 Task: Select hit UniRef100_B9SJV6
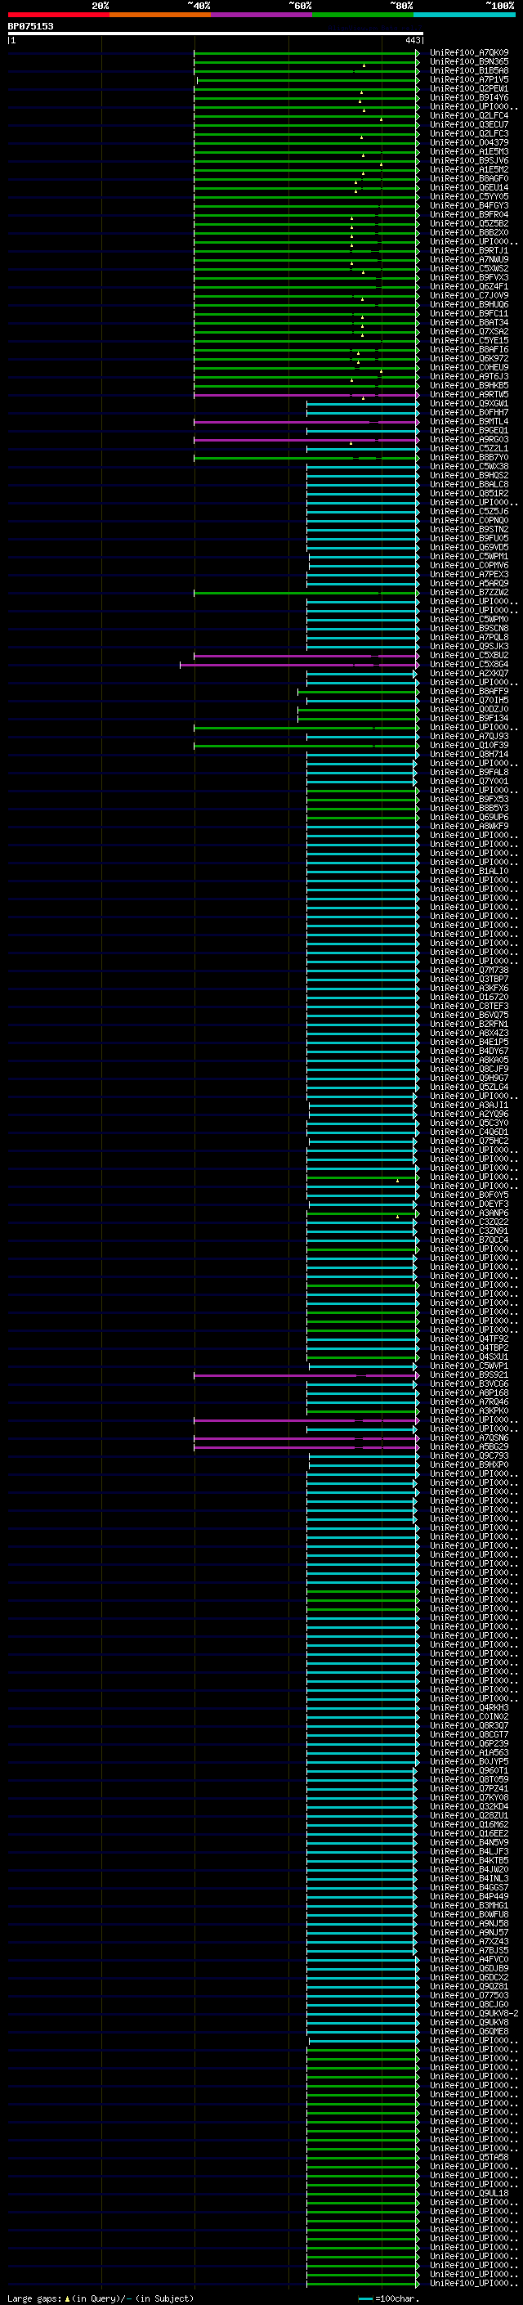[469, 161]
